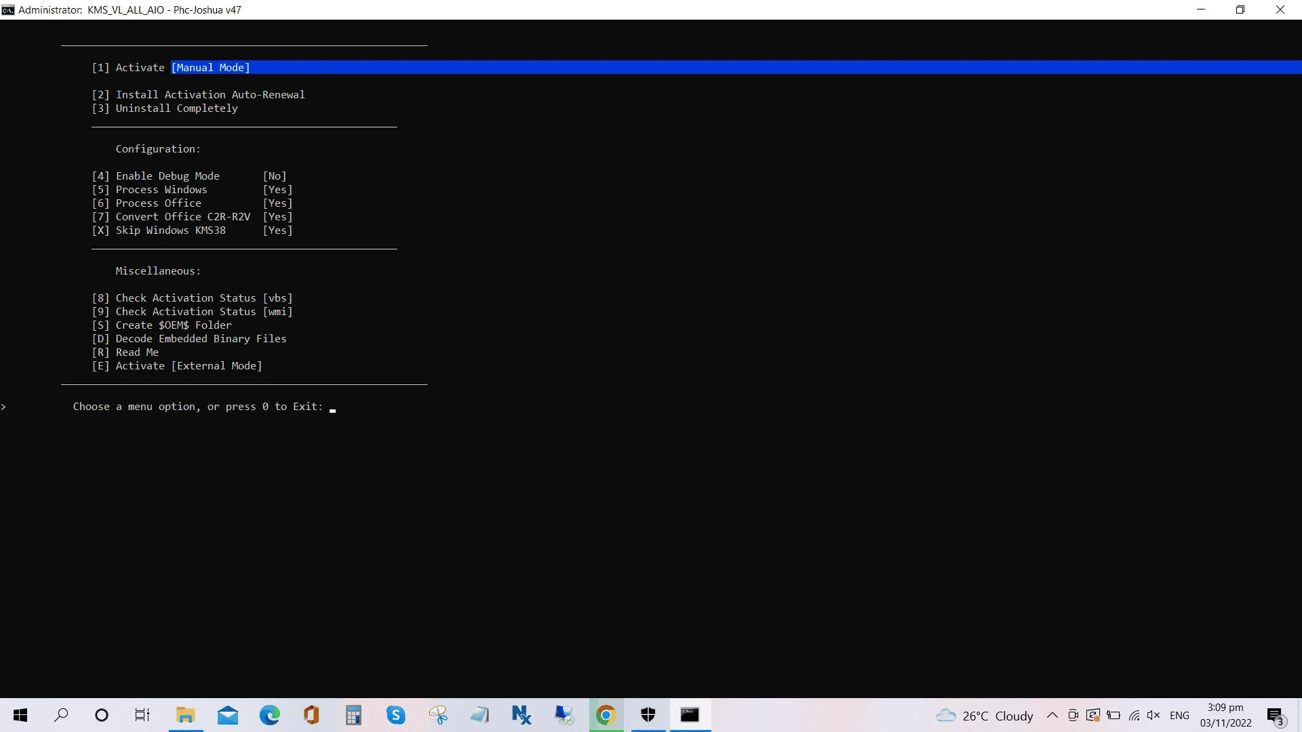Show hidden system tray icons
Screen dimensions: 1302x732
point(1052,716)
